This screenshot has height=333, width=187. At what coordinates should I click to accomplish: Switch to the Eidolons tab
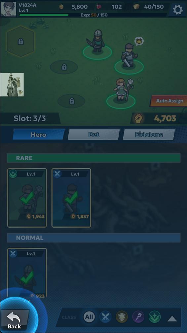149,135
